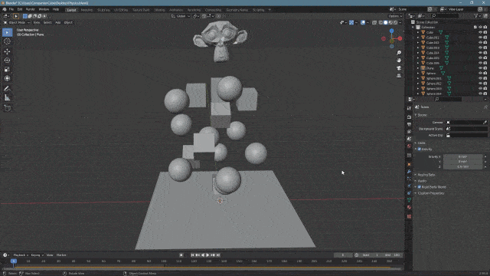
Task: Open the Playback menu in timeline
Action: (21, 255)
